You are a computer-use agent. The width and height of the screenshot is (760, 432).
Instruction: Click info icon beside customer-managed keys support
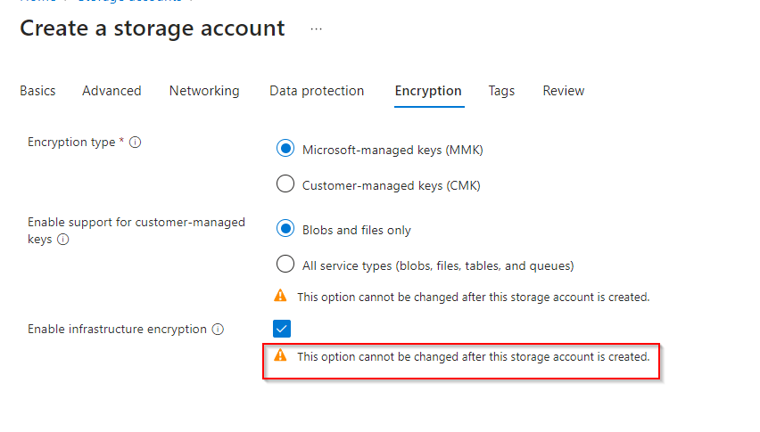point(63,240)
